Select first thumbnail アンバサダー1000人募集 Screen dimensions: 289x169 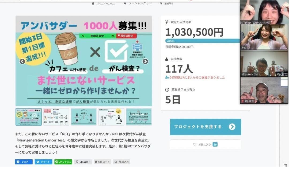coord(29,117)
